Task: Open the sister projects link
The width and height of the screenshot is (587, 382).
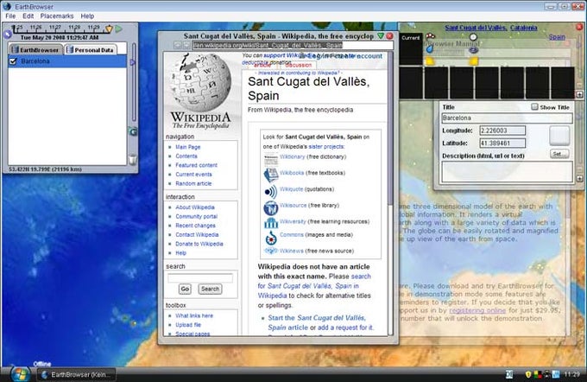Action: (x=326, y=147)
